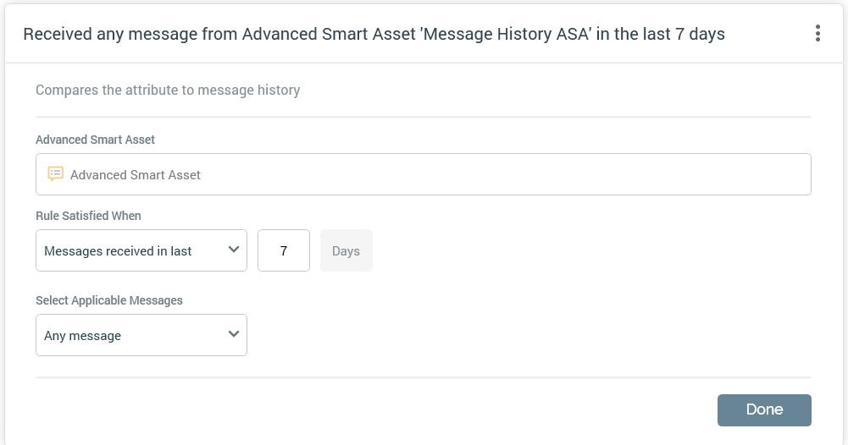Click the greyed-out 'Days' unit box
This screenshot has width=848, height=445.
point(346,250)
